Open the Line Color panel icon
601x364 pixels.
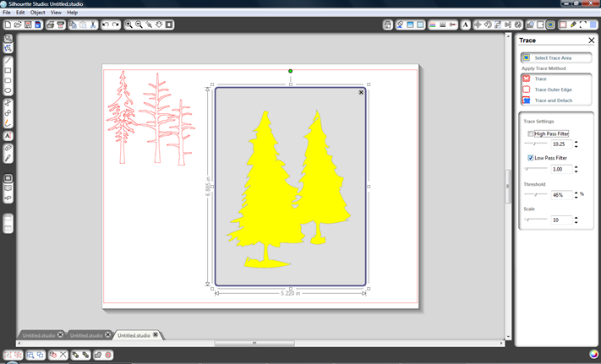[433, 24]
